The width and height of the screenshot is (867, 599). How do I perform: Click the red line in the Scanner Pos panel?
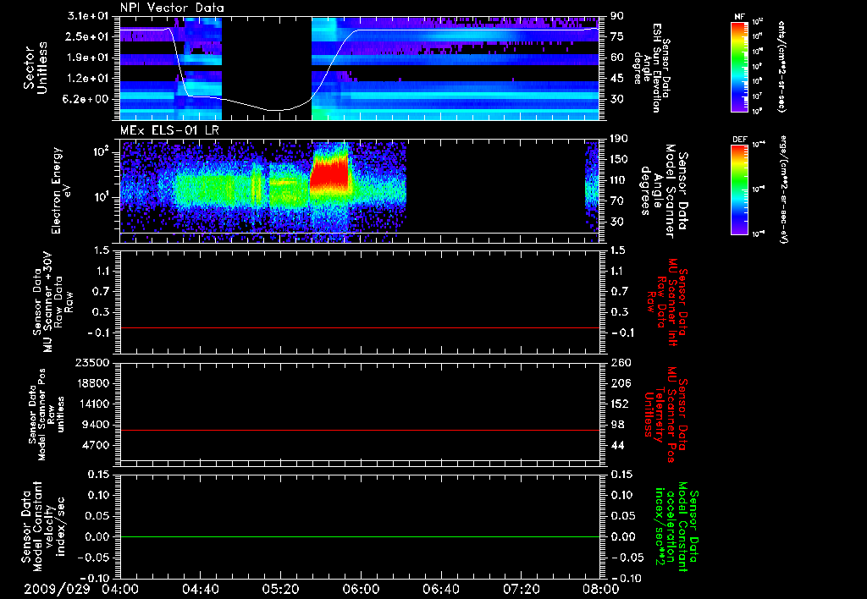pos(359,430)
